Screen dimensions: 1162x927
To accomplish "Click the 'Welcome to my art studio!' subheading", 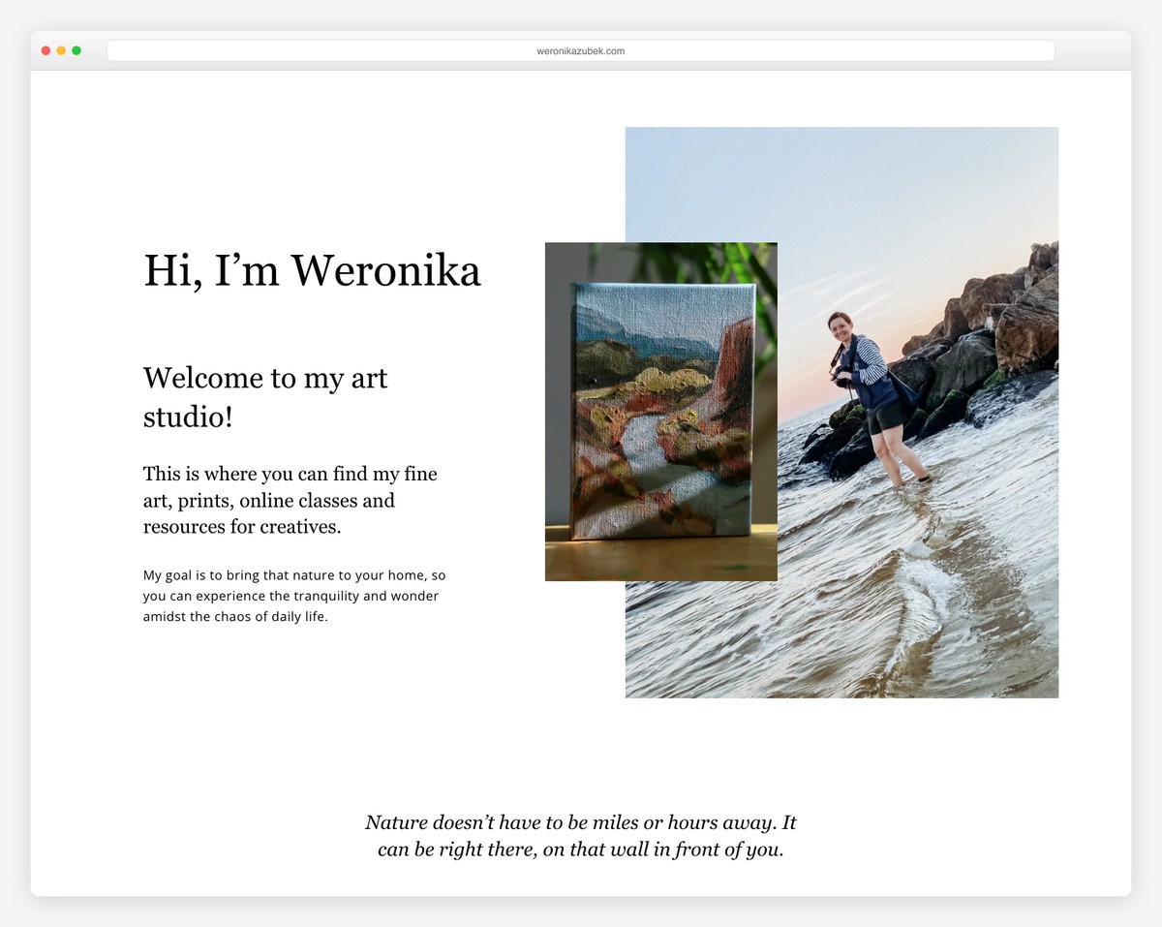I will coord(265,397).
